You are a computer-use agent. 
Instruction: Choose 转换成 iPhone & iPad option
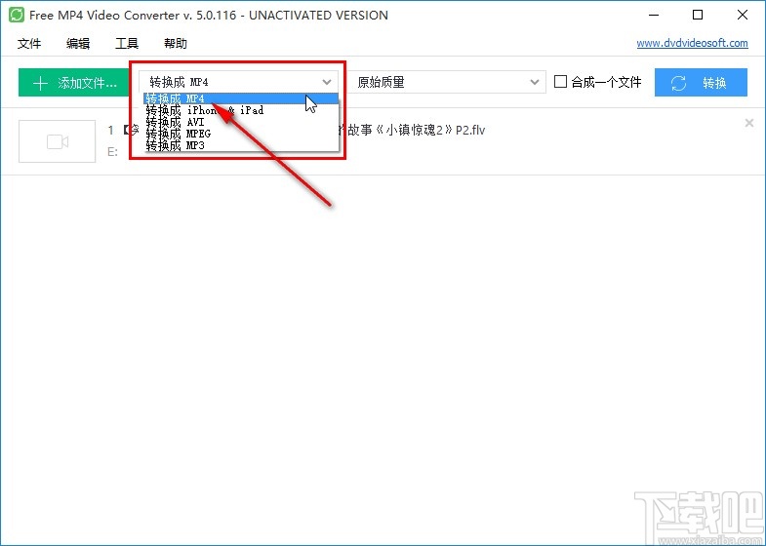[x=241, y=110]
